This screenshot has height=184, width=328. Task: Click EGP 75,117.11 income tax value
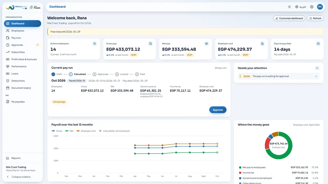(180, 91)
